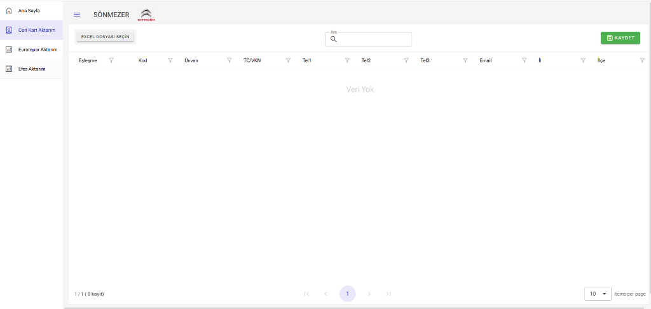Open filter for Email column
The image size is (651, 309).
tap(524, 60)
